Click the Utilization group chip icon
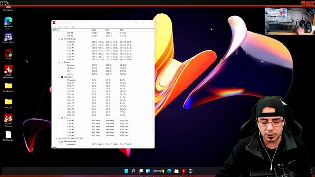Viewport: 315px width, 177px height. [x=62, y=77]
